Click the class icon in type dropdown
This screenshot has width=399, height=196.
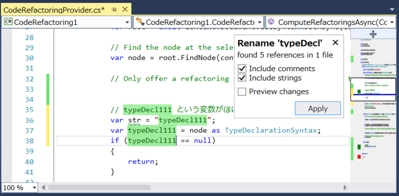point(140,22)
